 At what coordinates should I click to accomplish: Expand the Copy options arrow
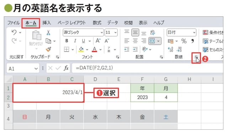(54, 41)
